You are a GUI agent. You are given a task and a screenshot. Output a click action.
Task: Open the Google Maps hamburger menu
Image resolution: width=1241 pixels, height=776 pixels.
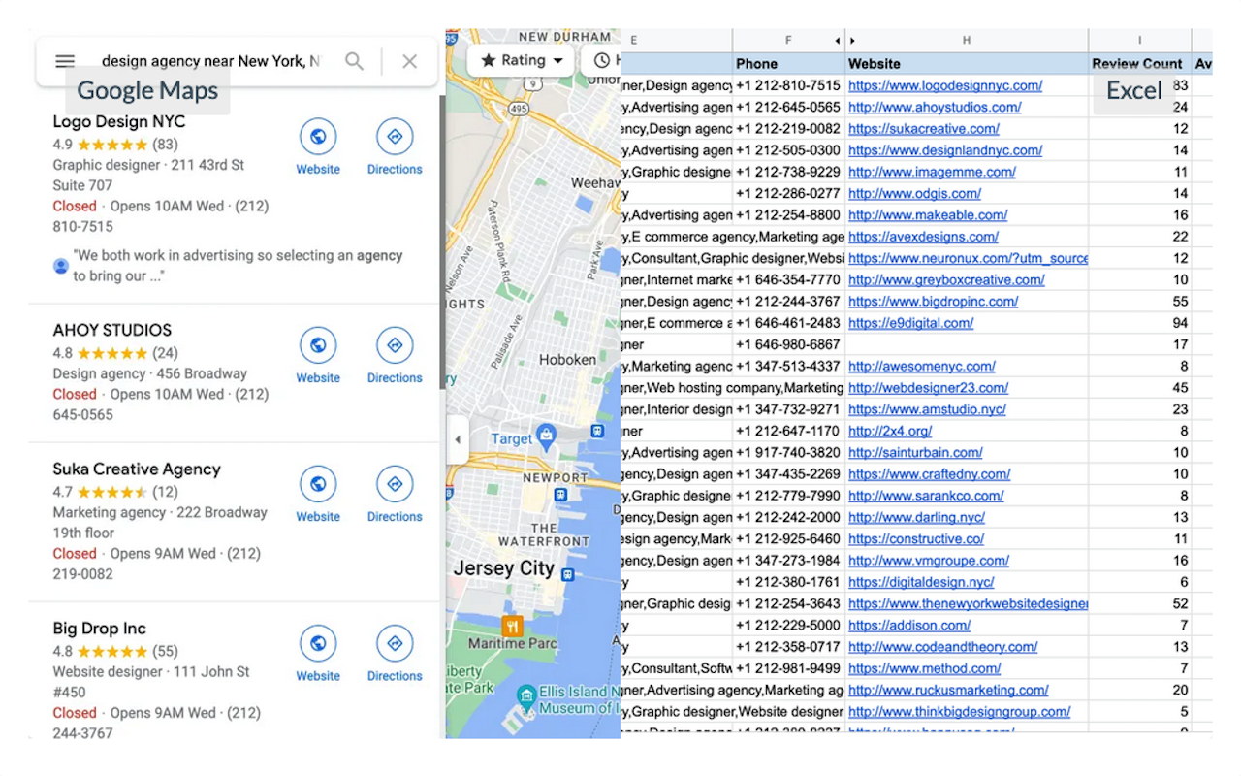pos(65,61)
